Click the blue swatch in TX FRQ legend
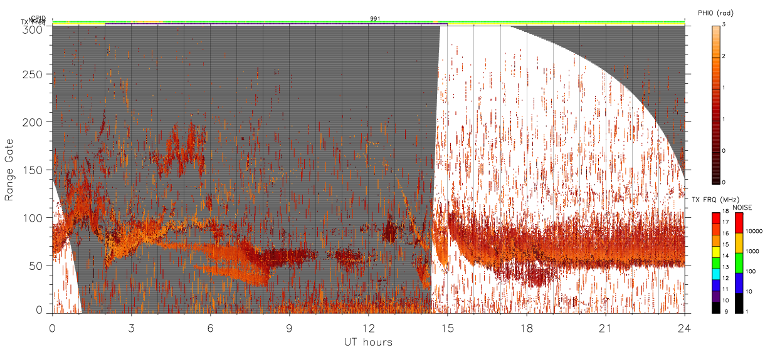 [x=716, y=286]
